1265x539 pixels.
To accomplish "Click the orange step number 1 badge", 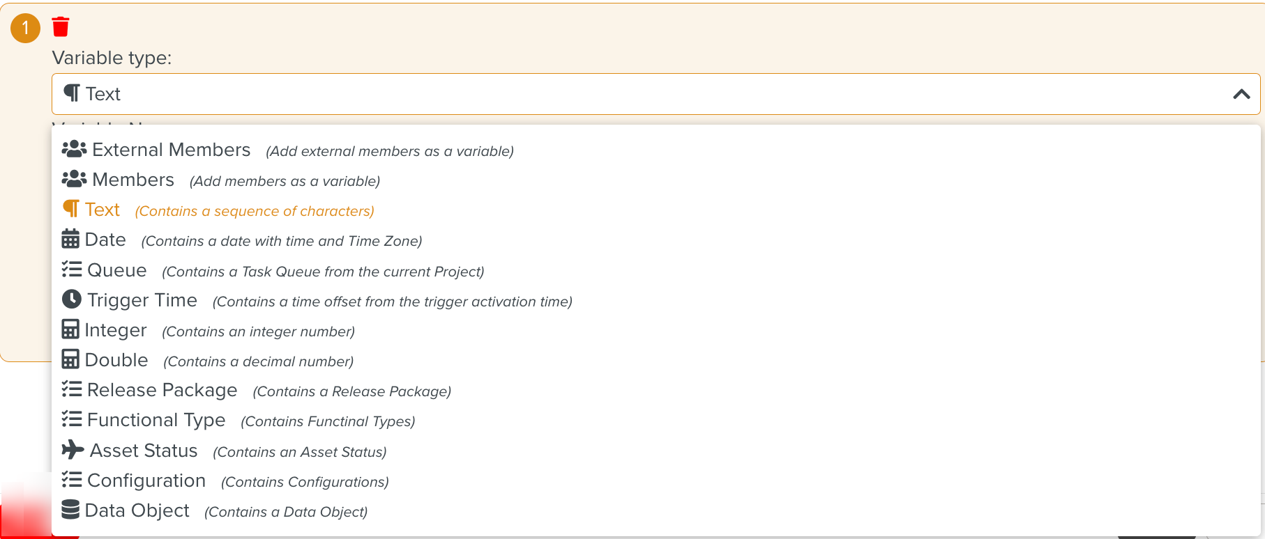I will point(25,29).
